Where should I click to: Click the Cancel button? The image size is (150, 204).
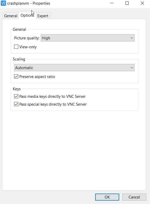134,197
